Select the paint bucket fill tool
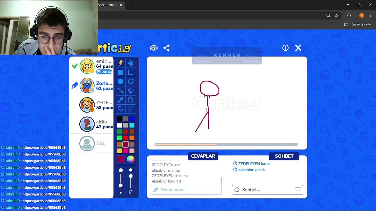 [x=131, y=91]
